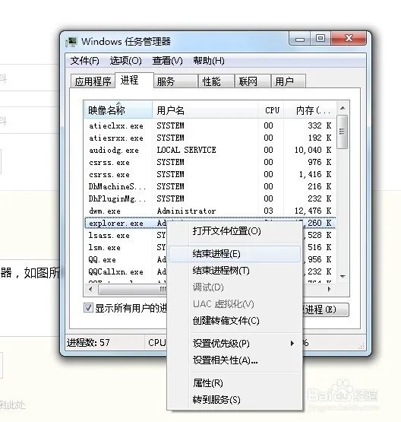
Task: Open the 文件(F) menu
Action: [x=84, y=61]
